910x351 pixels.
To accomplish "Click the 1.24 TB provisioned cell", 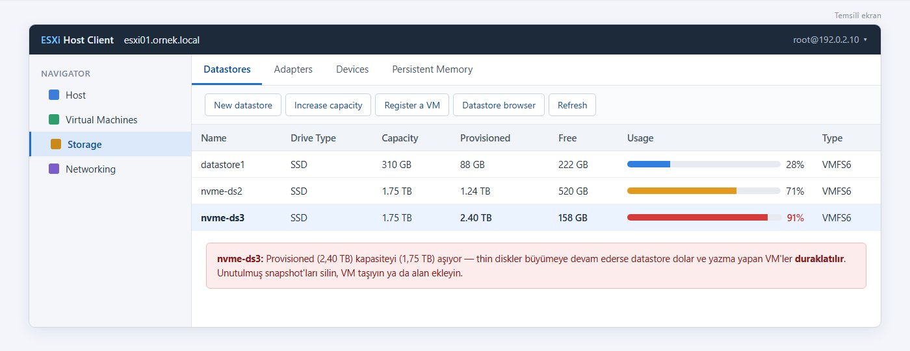I will 475,191.
